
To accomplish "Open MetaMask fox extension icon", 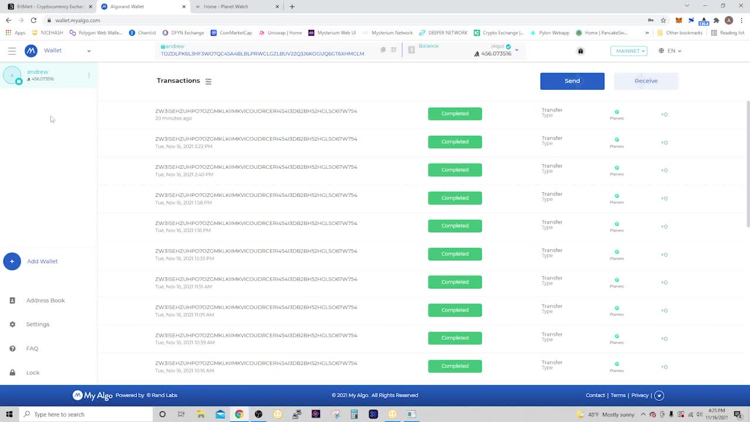I will (679, 20).
